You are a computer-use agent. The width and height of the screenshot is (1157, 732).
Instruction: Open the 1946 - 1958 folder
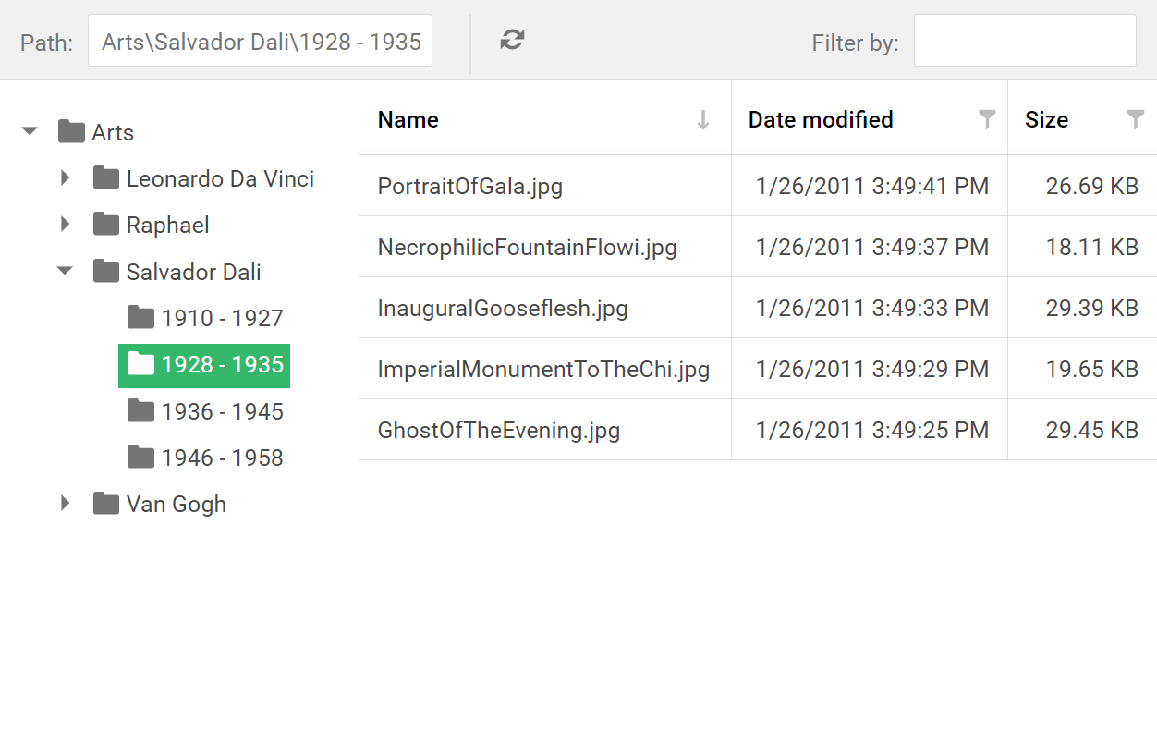pyautogui.click(x=222, y=457)
